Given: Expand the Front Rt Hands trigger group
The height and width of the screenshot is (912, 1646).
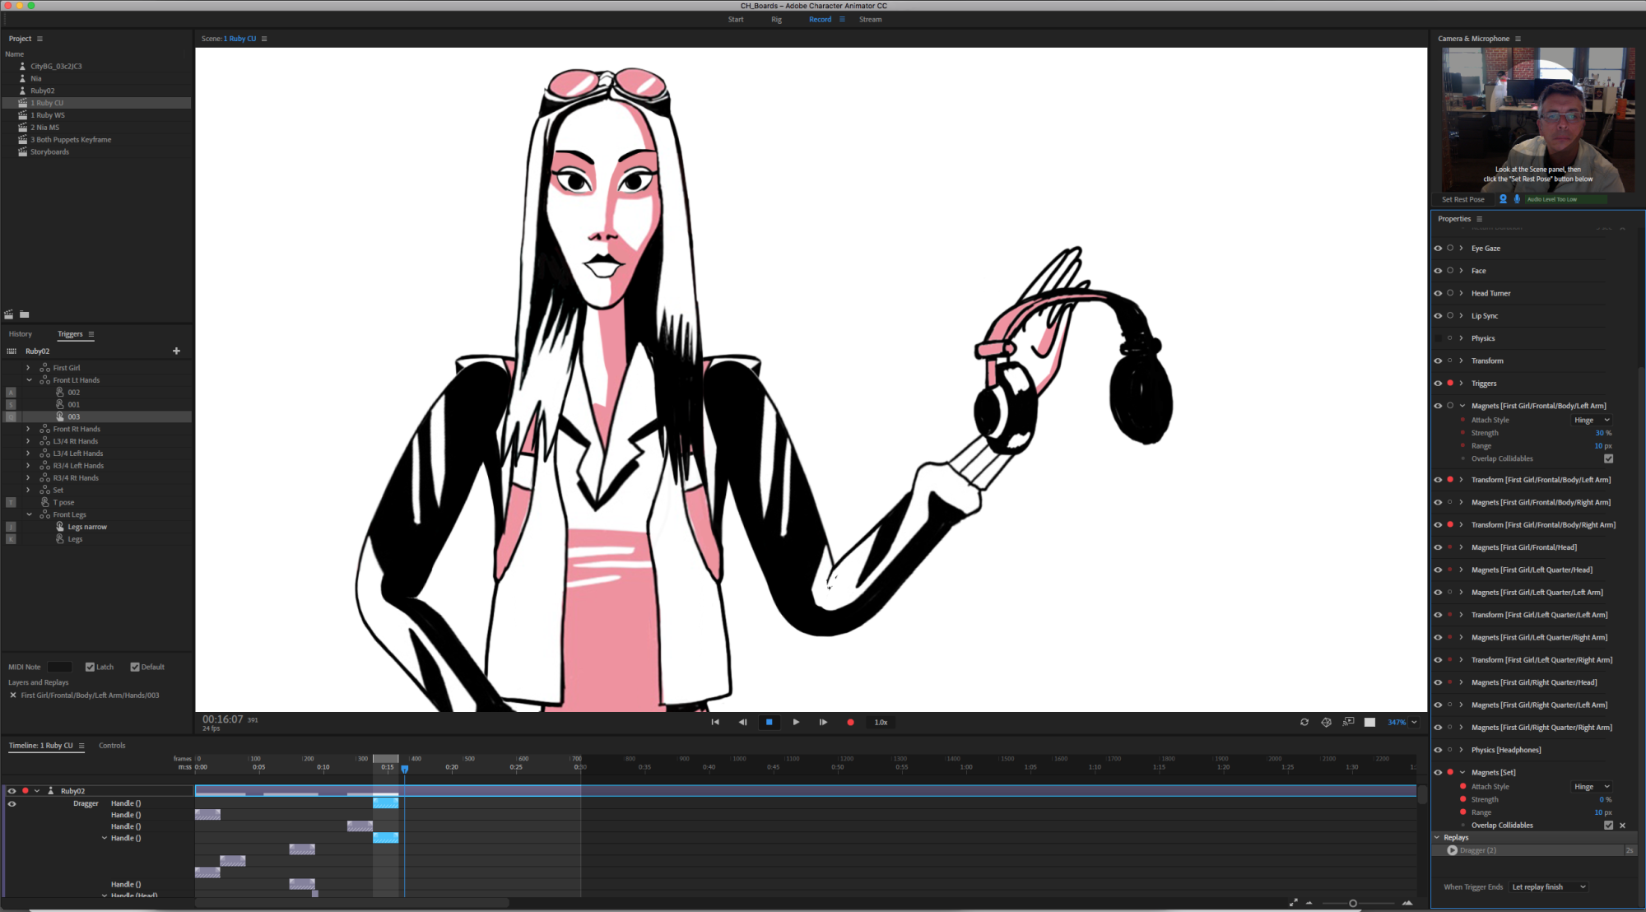Looking at the screenshot, I should [28, 429].
